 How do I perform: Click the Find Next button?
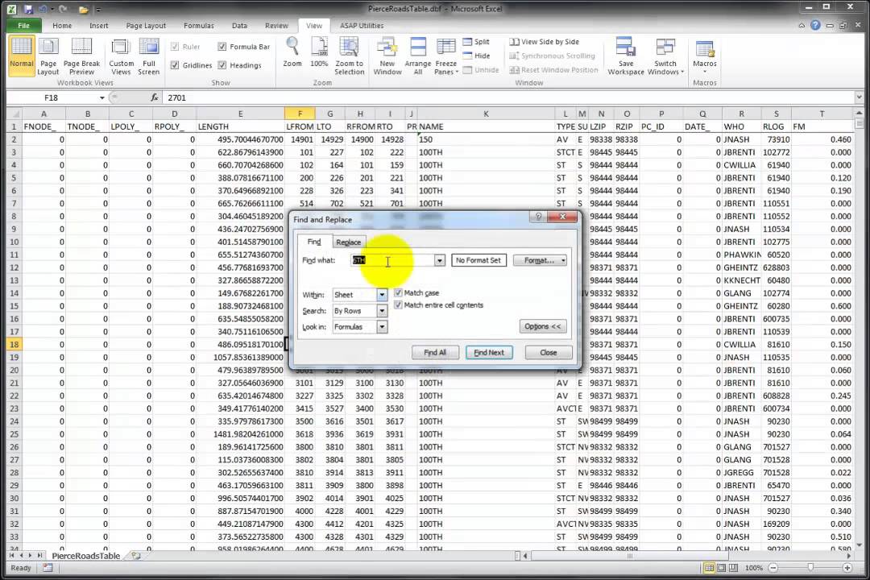pos(489,353)
